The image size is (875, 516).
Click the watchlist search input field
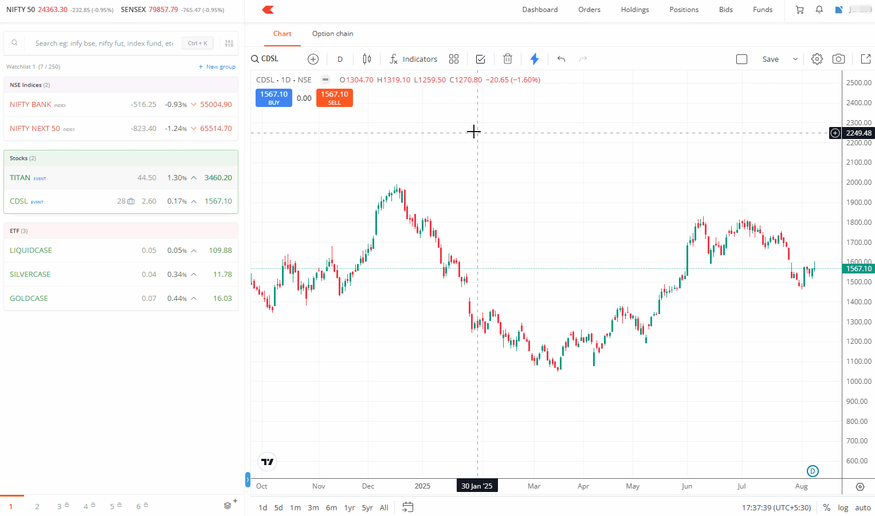[x=103, y=43]
